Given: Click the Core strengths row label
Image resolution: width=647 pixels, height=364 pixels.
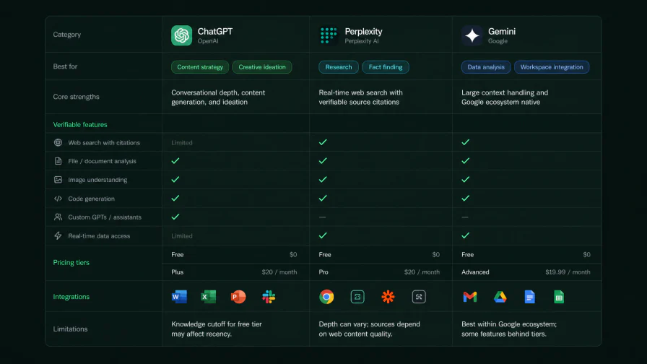Looking at the screenshot, I should pos(76,97).
